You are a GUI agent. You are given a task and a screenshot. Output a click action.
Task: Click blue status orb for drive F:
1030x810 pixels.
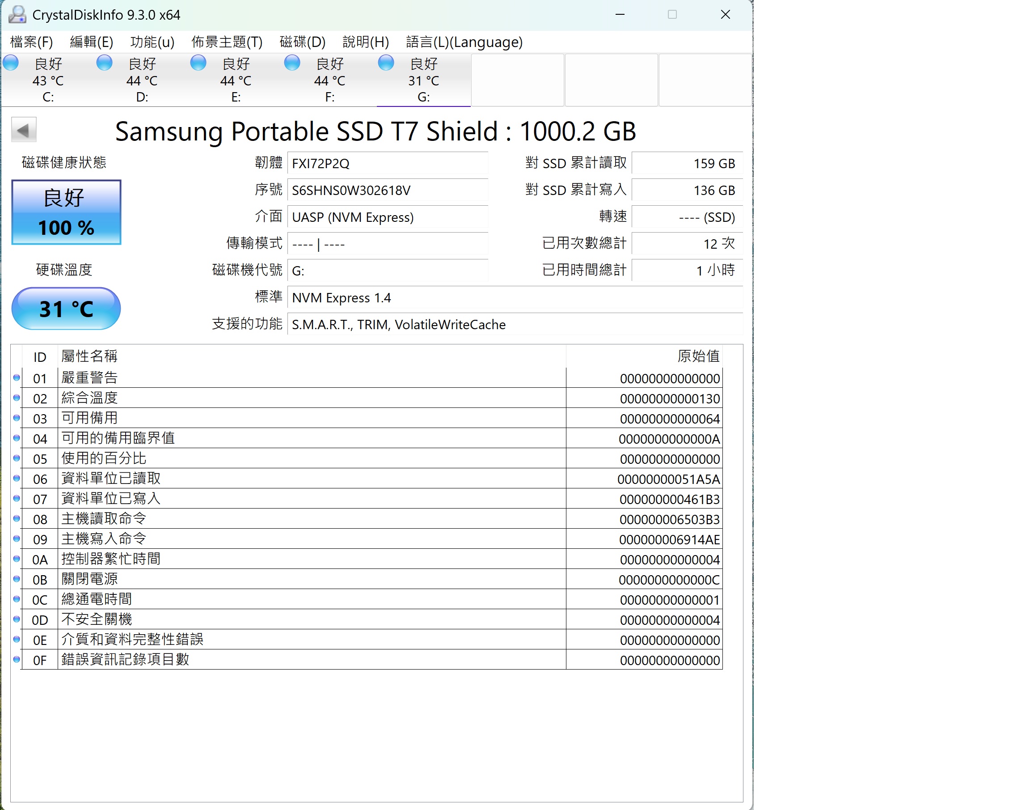tap(292, 63)
